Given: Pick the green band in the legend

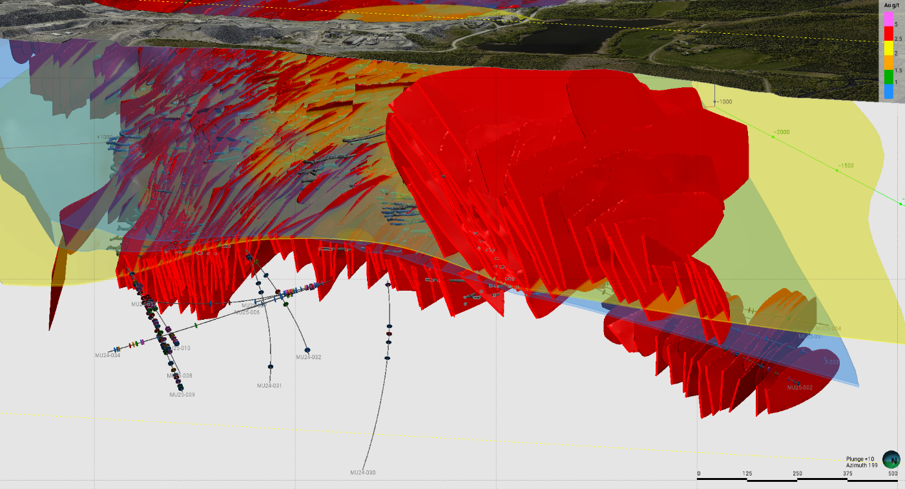Looking at the screenshot, I should click(889, 78).
